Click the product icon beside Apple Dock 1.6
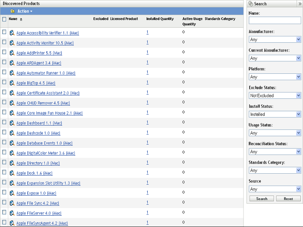The width and height of the screenshot is (303, 227). 12,173
